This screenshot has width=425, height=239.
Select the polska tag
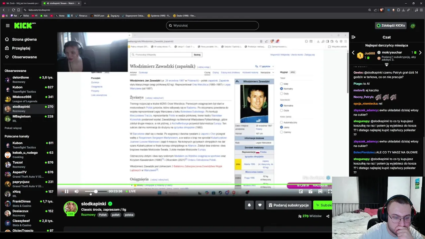click(x=129, y=215)
